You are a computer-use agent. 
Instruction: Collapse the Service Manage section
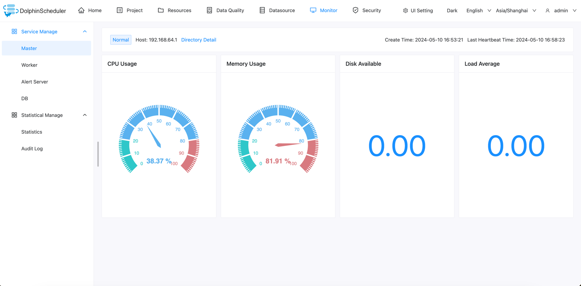tap(85, 32)
